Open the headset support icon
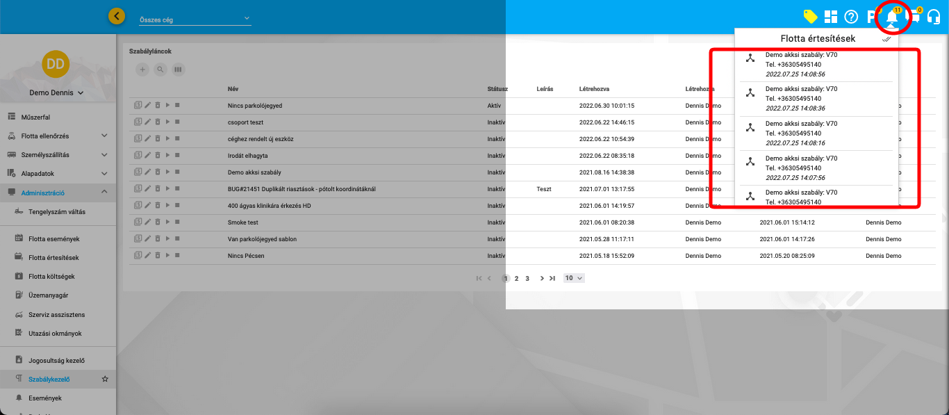The image size is (949, 415). 934,17
